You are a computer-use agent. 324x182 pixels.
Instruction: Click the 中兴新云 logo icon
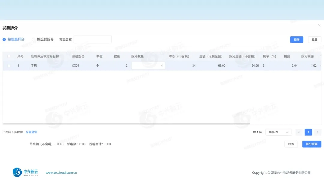click(x=17, y=172)
